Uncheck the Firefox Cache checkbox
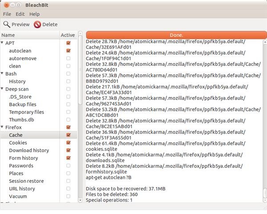This screenshot has width=267, height=214. (68, 135)
